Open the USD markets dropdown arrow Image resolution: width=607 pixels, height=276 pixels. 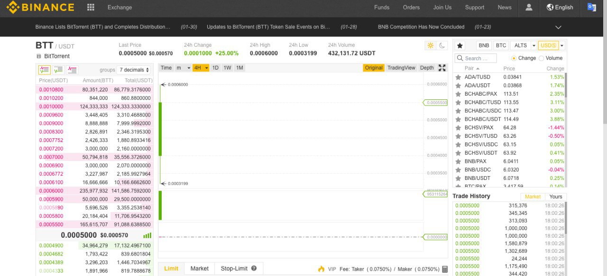click(562, 45)
